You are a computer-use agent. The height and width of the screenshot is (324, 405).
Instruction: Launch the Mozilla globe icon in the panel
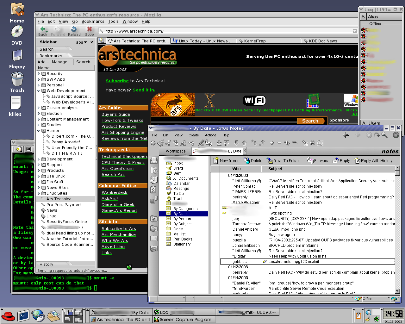pos(38,316)
